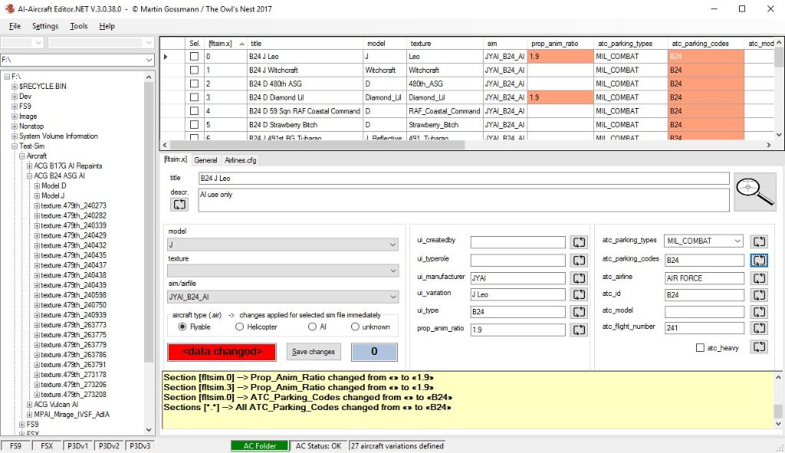Click the apply-to-all icon beside ui_manufacturer
785x453 pixels.
pos(579,278)
